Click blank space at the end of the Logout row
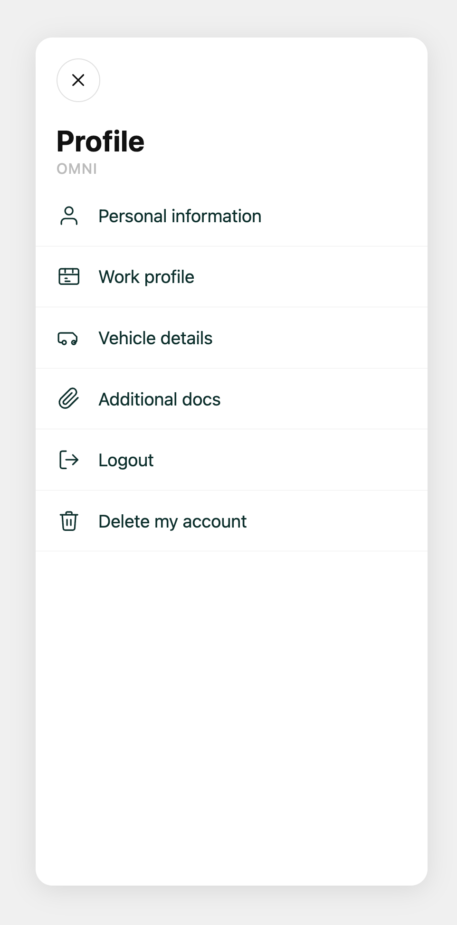457x925 pixels. pos(333,460)
